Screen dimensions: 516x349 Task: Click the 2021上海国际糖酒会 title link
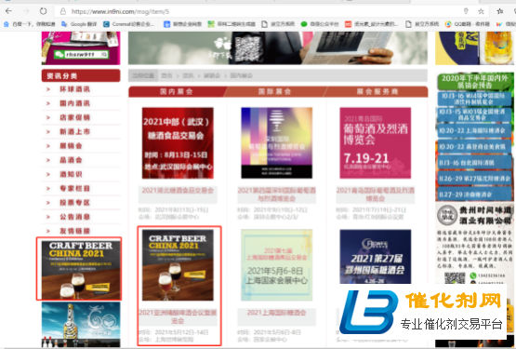coord(277,313)
